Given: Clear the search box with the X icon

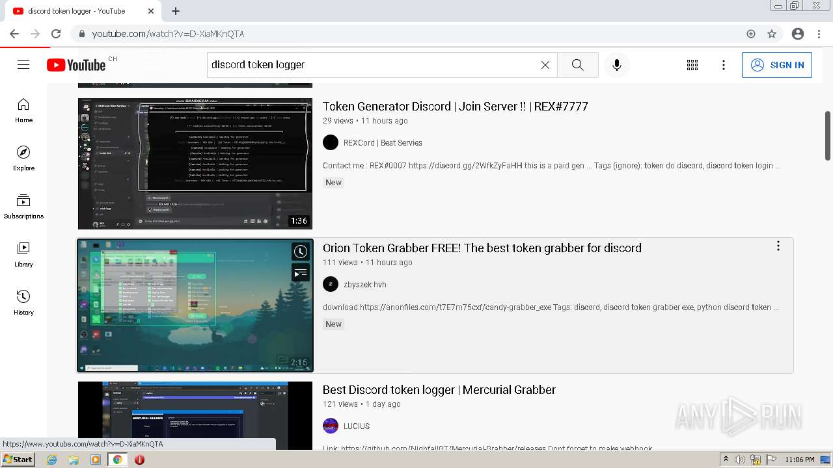Looking at the screenshot, I should 545,65.
